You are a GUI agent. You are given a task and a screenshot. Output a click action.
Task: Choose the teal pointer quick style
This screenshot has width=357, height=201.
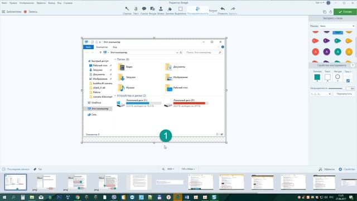tap(337, 41)
